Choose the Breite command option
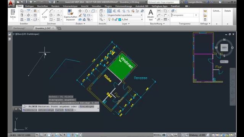 pos(69,110)
